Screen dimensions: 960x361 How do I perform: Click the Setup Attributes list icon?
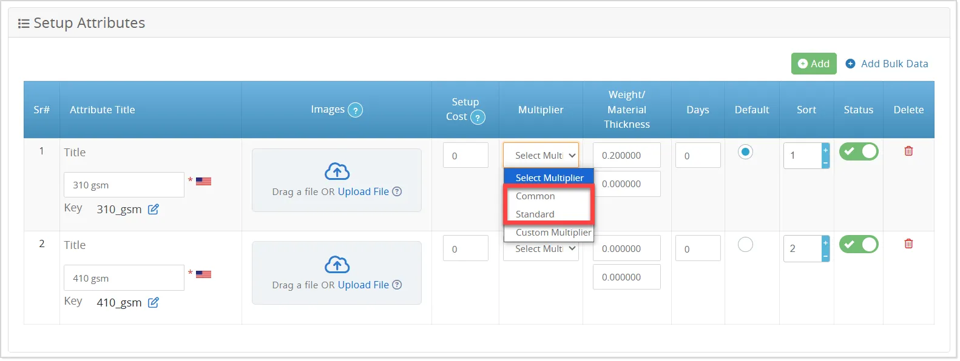(24, 24)
